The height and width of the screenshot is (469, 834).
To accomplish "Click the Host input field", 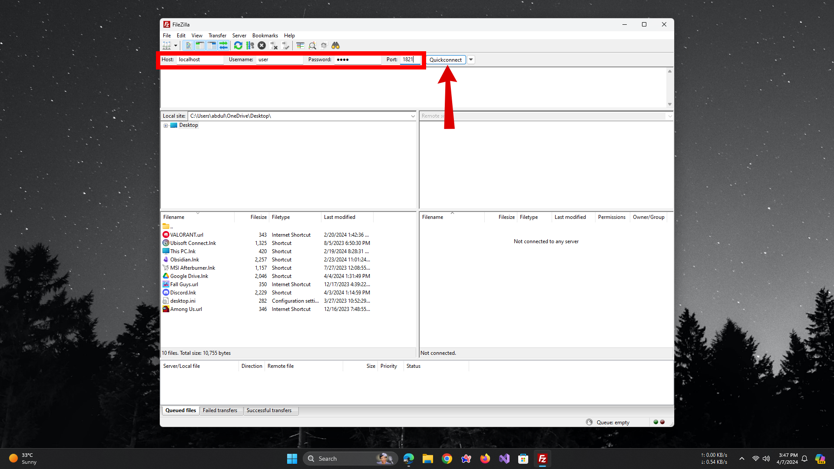I will [199, 59].
